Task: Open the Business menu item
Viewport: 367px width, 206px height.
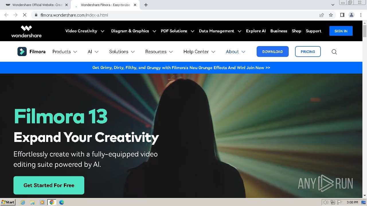Action: pos(279,31)
